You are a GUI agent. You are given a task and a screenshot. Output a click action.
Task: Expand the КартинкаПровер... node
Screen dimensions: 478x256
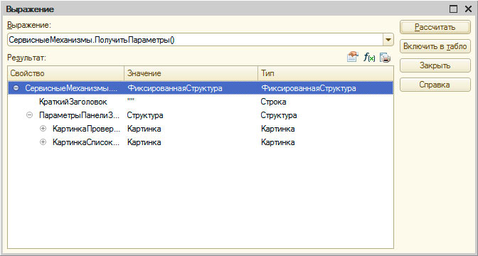(x=43, y=129)
